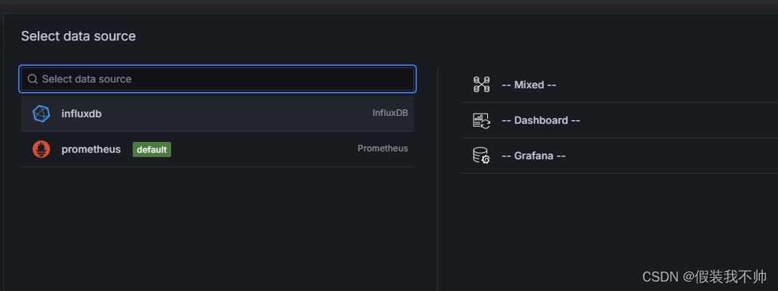The image size is (778, 291).
Task: Click the green default badge
Action: [x=152, y=149]
